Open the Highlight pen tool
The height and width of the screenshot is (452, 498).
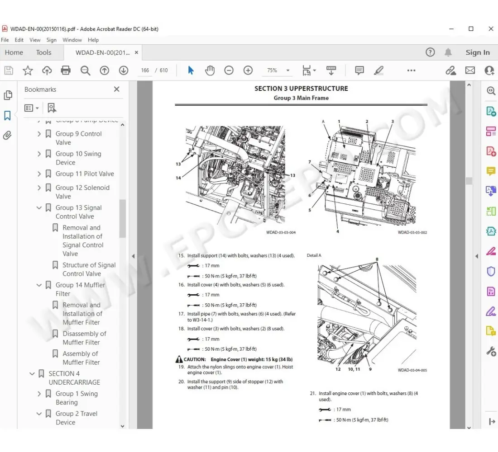click(378, 70)
